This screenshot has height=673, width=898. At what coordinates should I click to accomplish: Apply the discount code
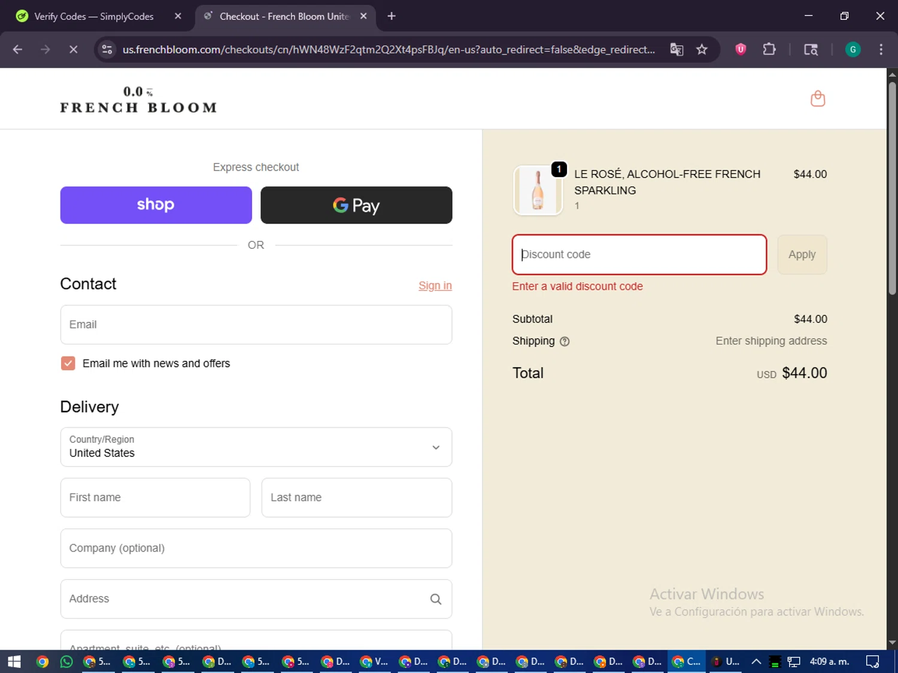point(802,255)
